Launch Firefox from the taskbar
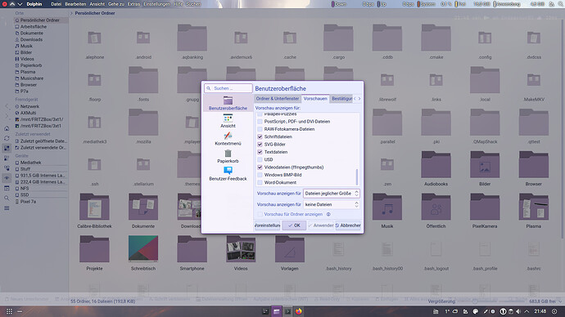The width and height of the screenshot is (565, 317). (x=299, y=311)
